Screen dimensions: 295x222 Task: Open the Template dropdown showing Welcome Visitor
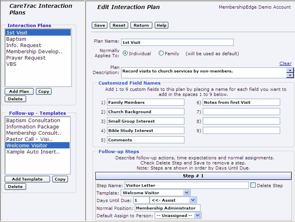point(155,193)
